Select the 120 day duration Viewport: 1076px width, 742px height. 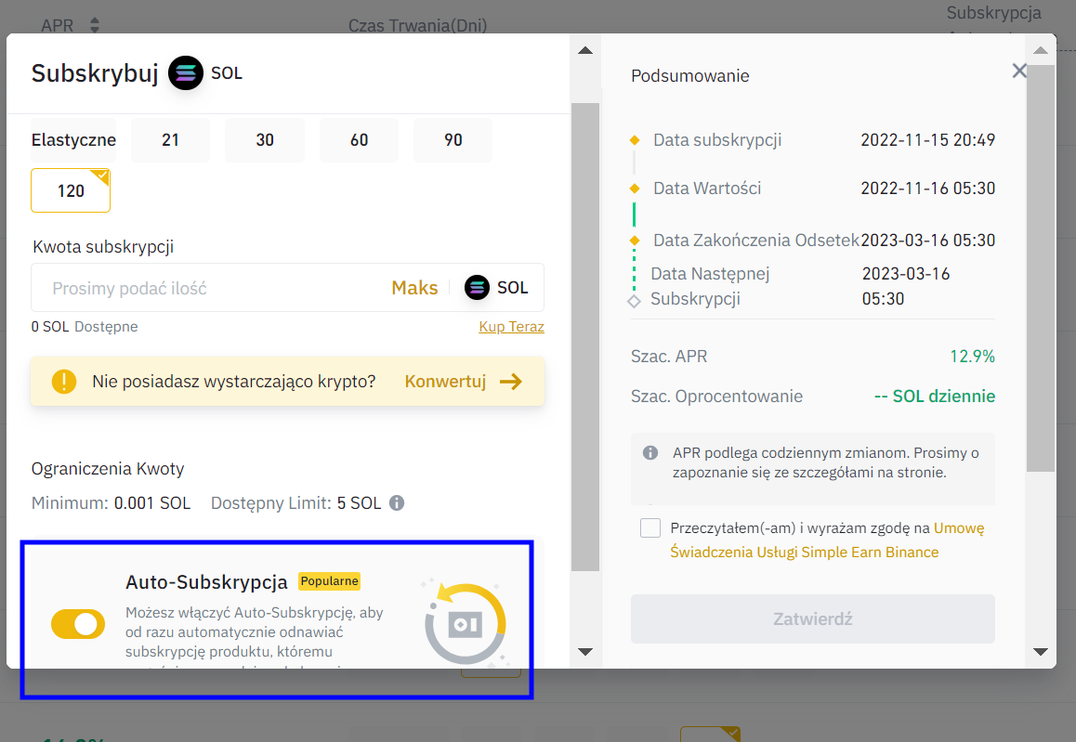pos(71,190)
